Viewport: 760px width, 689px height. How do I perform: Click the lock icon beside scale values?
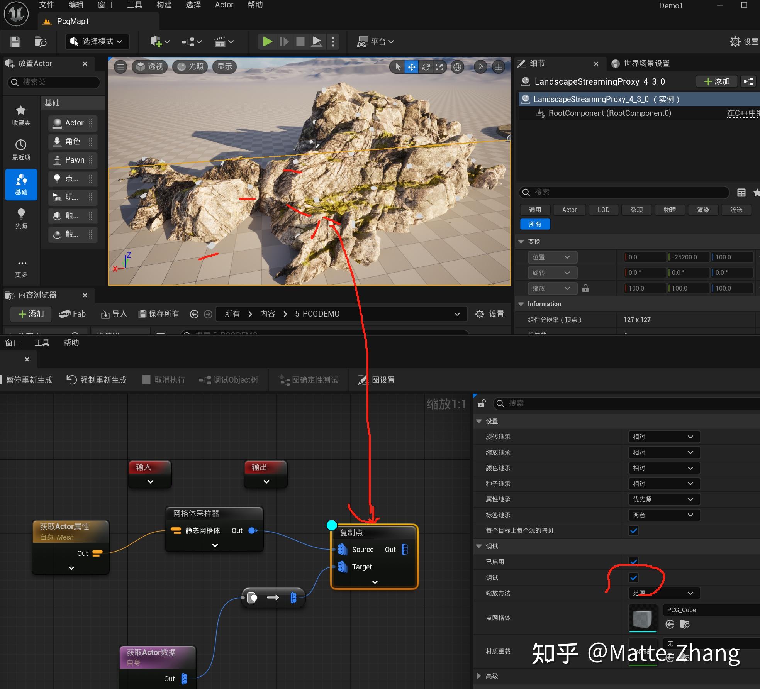click(585, 288)
